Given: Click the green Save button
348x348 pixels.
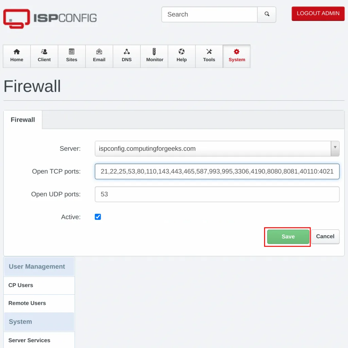Looking at the screenshot, I should 288,237.
